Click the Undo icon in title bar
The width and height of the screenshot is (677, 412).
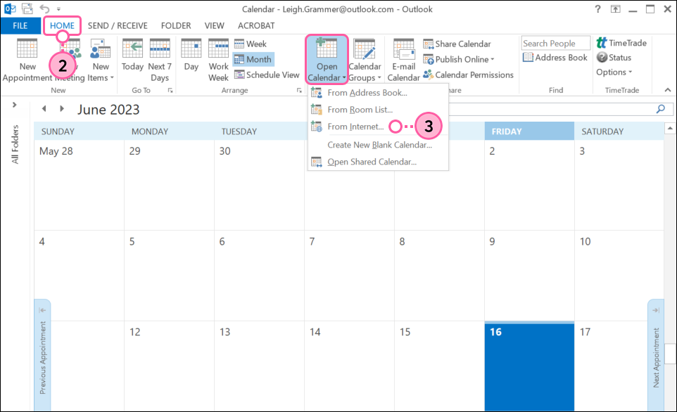(x=44, y=8)
